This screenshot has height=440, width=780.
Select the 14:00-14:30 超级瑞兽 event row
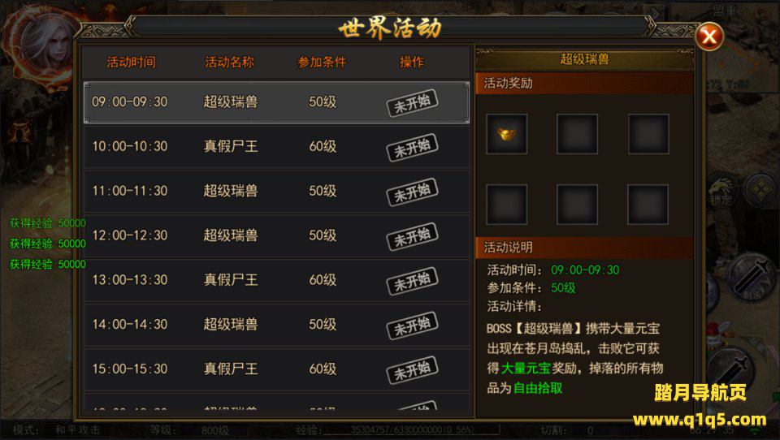click(x=276, y=325)
